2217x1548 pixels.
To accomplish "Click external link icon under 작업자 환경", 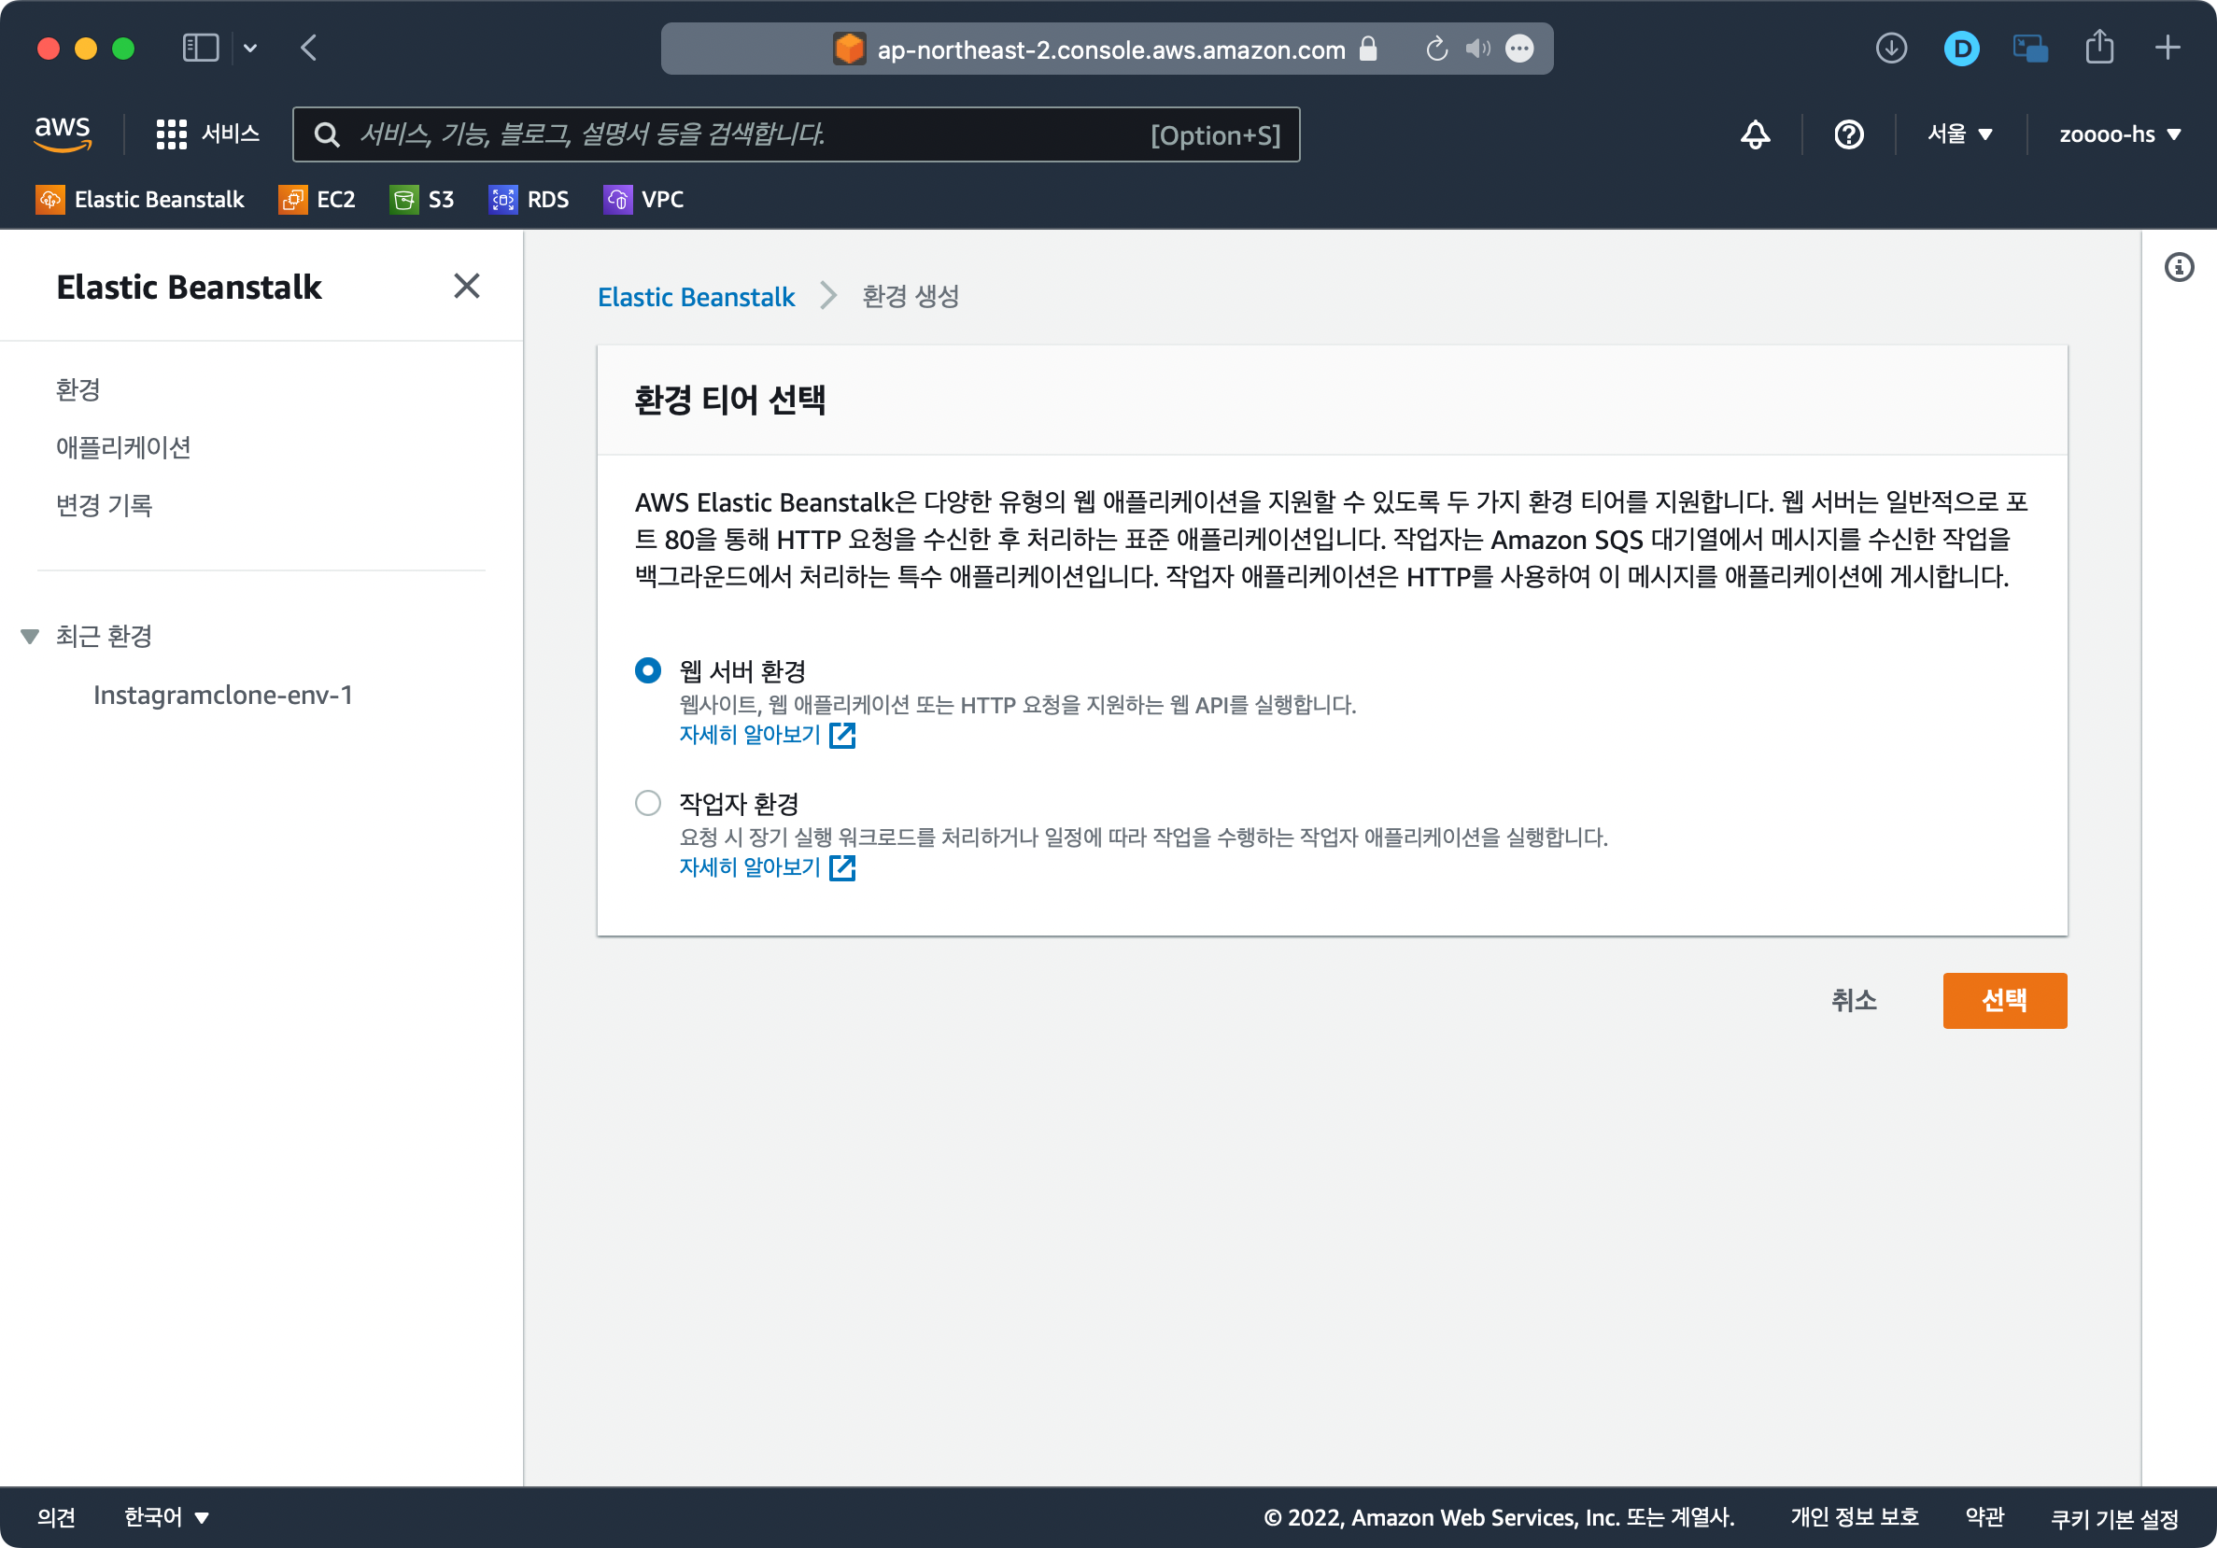I will pos(842,867).
